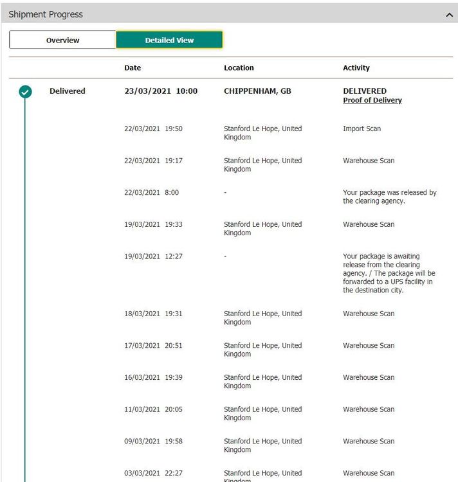Viewport: 458px width, 482px height.
Task: Collapse the Shipment Progress section chevron
Action: [x=449, y=15]
